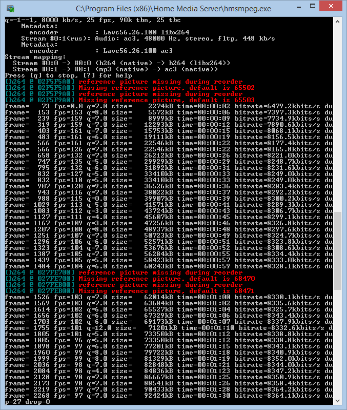Click the line with frame= 1898
347x410 pixels.
click(x=169, y=346)
